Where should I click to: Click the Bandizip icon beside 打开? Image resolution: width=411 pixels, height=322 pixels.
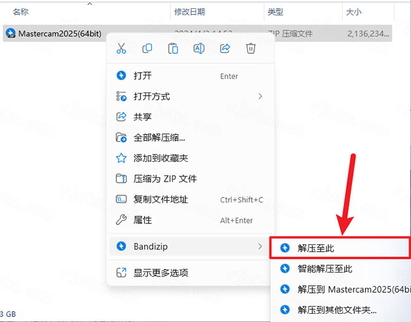(x=121, y=75)
